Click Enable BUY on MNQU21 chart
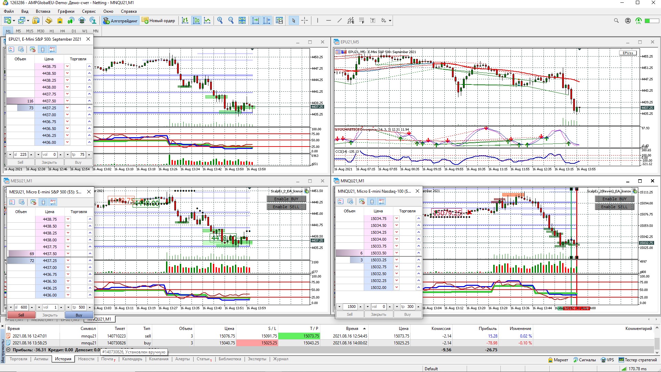This screenshot has width=661, height=372. coord(614,199)
